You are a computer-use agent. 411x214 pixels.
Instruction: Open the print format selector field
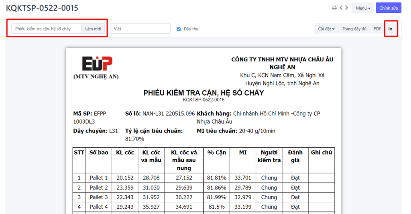point(47,29)
